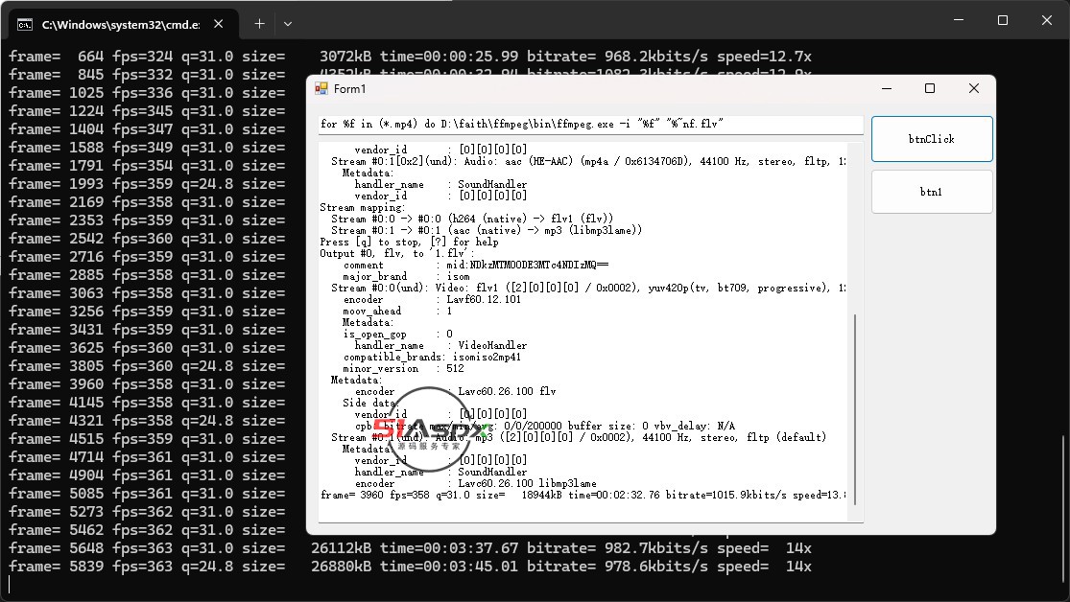Click 'Lavc60.26.100 libmp3lame' encoder line

(x=476, y=483)
